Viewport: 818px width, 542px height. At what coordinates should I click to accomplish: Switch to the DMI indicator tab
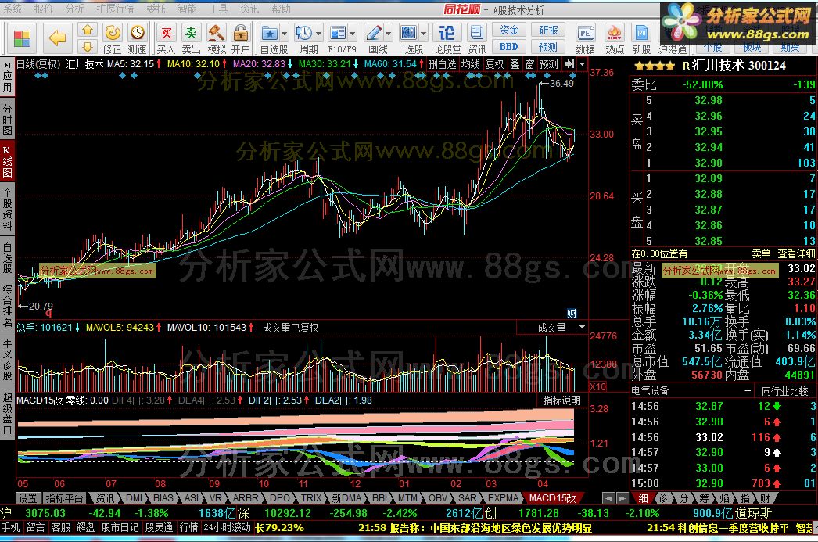[134, 498]
